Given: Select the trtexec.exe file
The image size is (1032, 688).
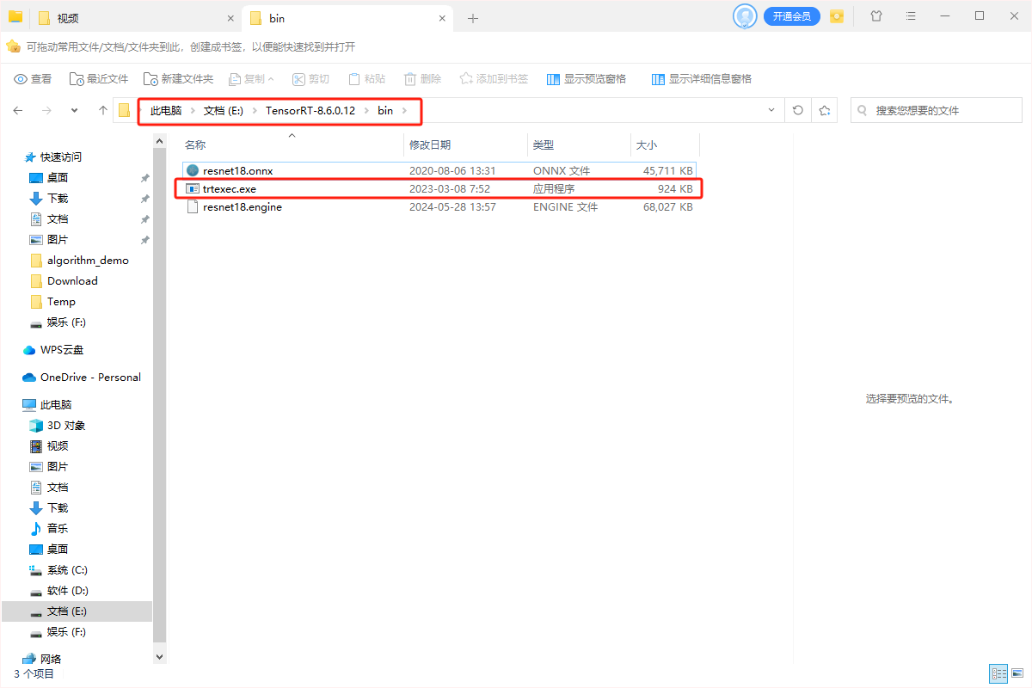Looking at the screenshot, I should pyautogui.click(x=439, y=188).
